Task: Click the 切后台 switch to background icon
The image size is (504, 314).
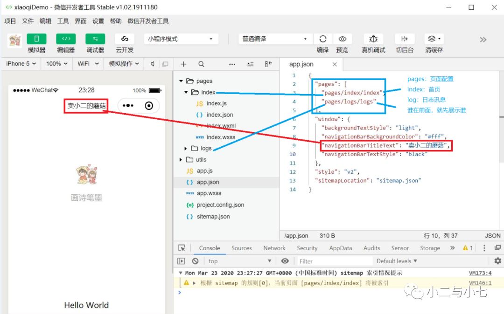Action: 404,39
